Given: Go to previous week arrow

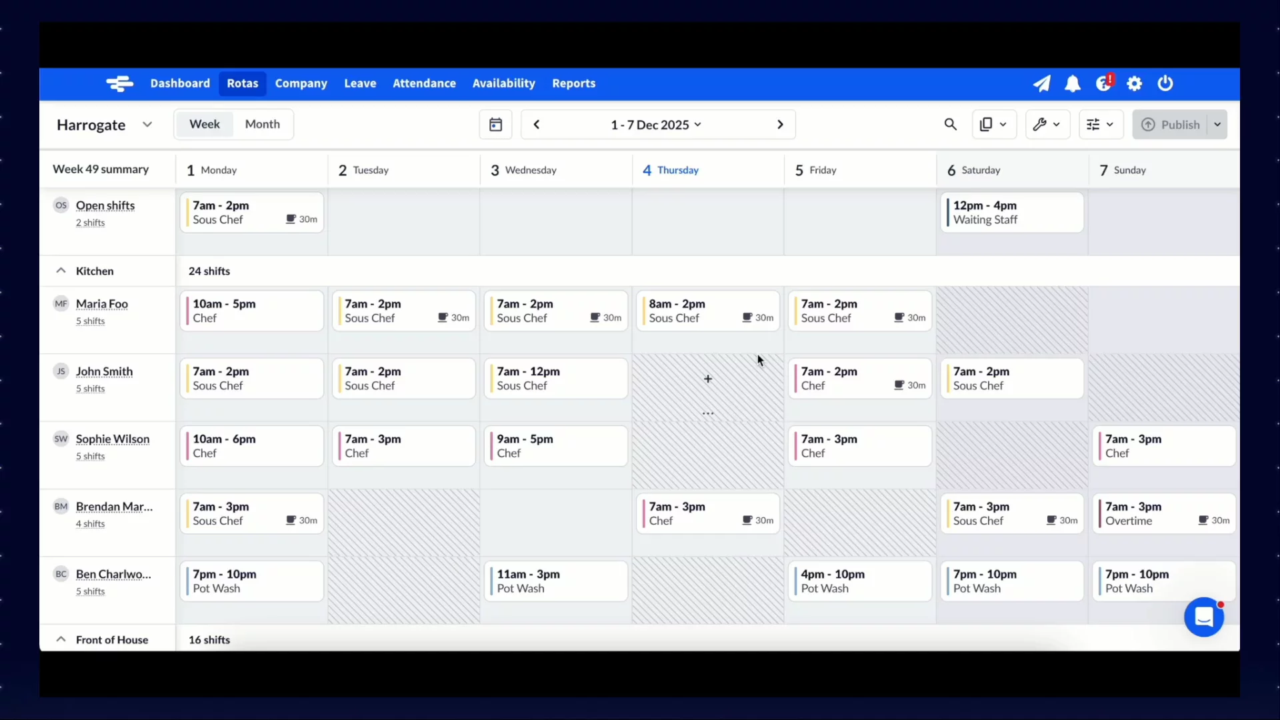Looking at the screenshot, I should point(537,125).
